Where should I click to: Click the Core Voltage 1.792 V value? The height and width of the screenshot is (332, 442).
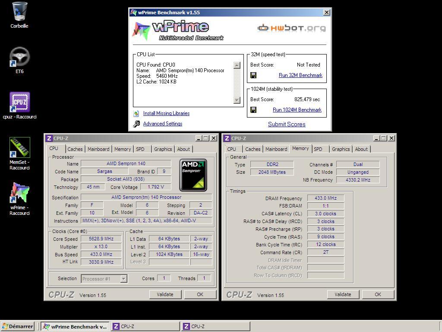tap(156, 187)
